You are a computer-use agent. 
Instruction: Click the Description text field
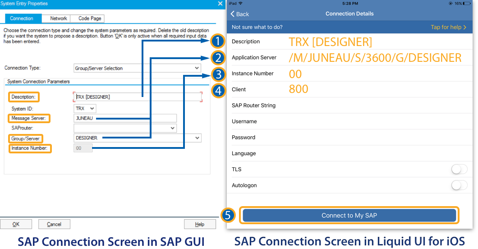(138, 97)
